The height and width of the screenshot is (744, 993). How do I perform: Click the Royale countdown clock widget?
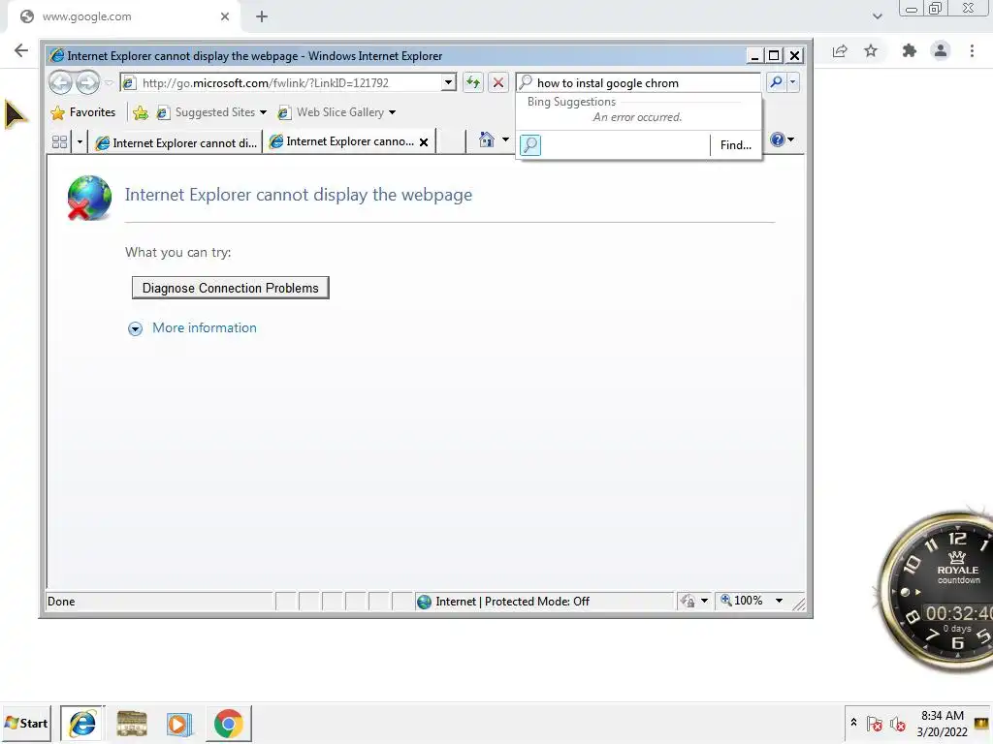coord(938,591)
